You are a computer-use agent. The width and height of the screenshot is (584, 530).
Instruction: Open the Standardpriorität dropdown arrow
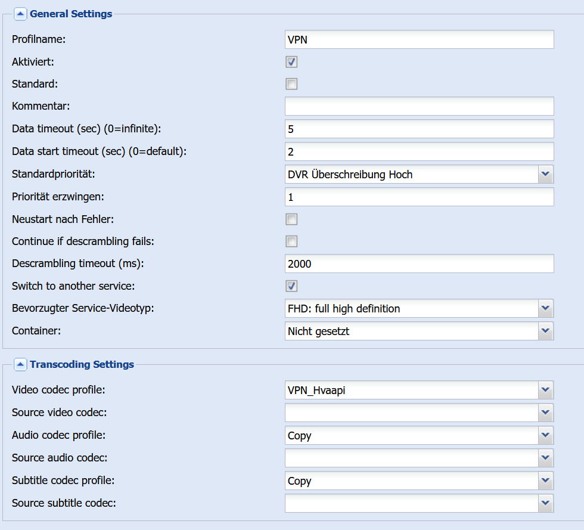546,174
